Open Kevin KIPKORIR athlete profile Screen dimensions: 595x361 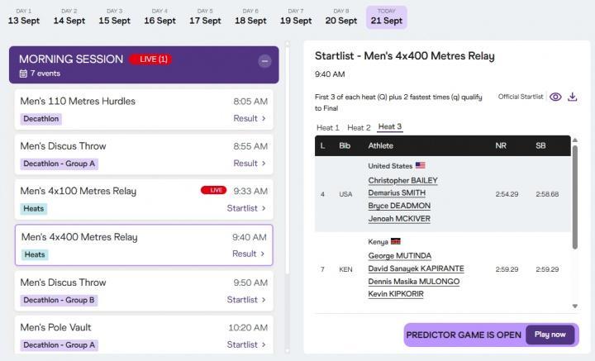pyautogui.click(x=396, y=294)
